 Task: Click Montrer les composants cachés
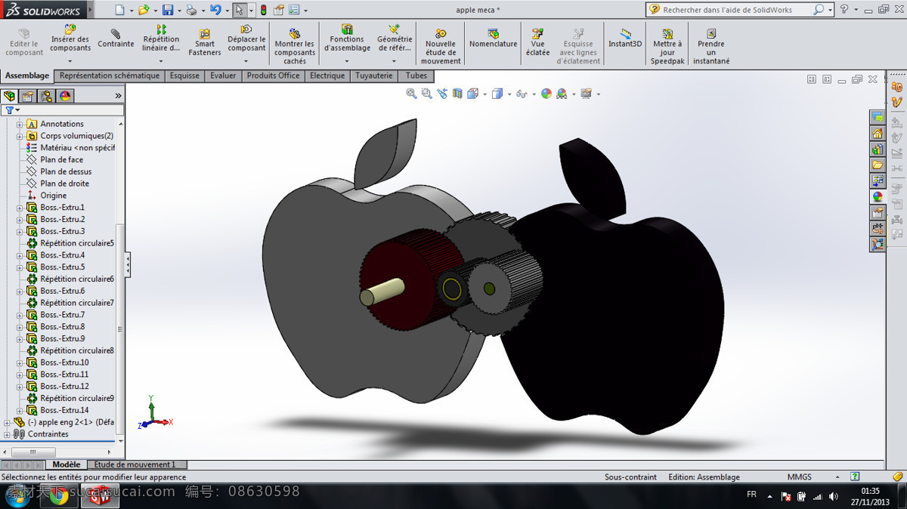(x=295, y=47)
